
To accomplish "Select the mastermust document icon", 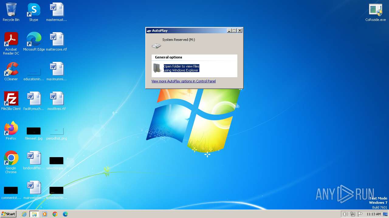I will tap(57, 12).
